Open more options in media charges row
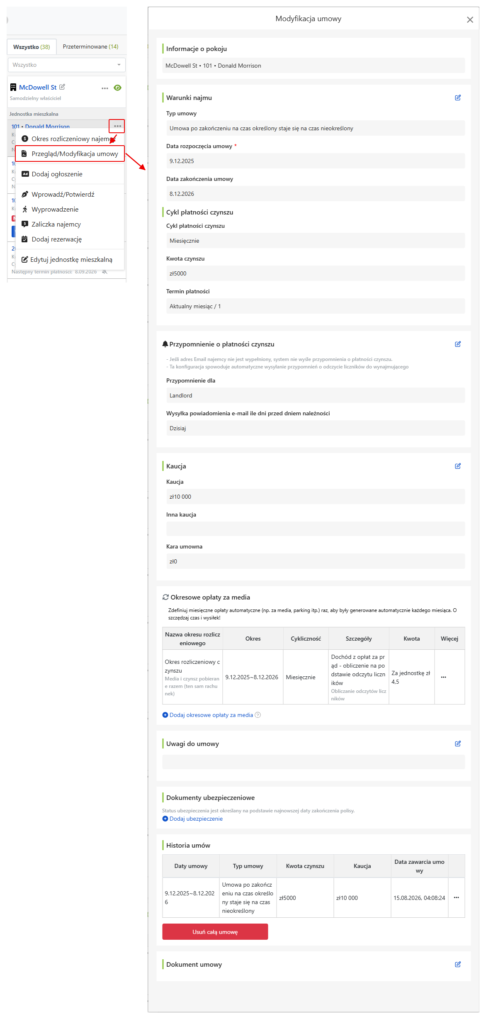 pos(444,677)
